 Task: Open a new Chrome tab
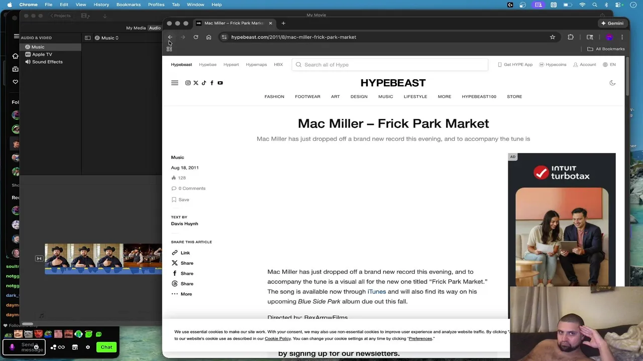283,23
